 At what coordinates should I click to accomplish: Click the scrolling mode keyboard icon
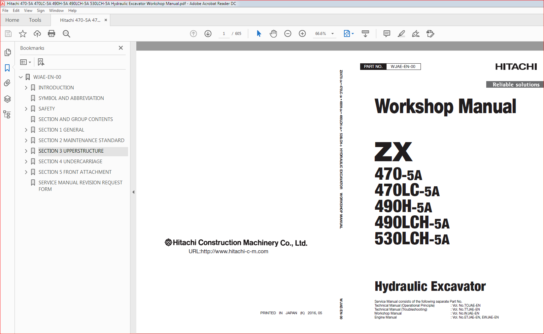[x=365, y=34]
